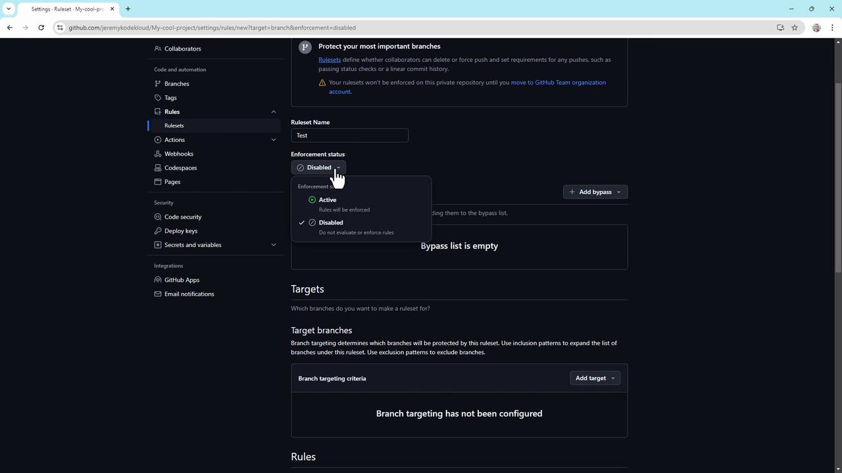Viewport: 842px width, 473px height.
Task: Open the Chrome three-dot menu
Action: (x=832, y=28)
